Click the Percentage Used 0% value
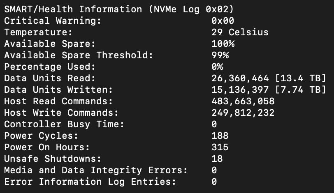This screenshot has width=334, height=193. pos(217,67)
